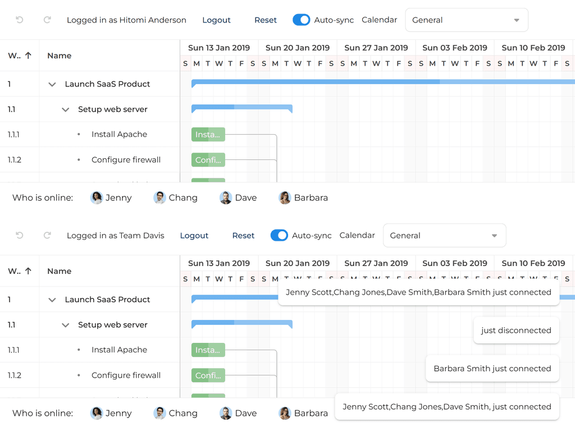The width and height of the screenshot is (575, 431).
Task: Toggle sorting on the W.. column header
Action: click(x=18, y=56)
